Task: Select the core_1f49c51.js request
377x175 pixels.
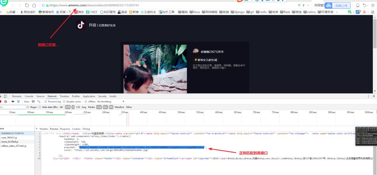Action: click(9, 138)
